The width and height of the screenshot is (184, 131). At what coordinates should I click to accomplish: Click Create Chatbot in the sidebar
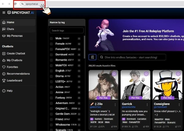click(16, 53)
